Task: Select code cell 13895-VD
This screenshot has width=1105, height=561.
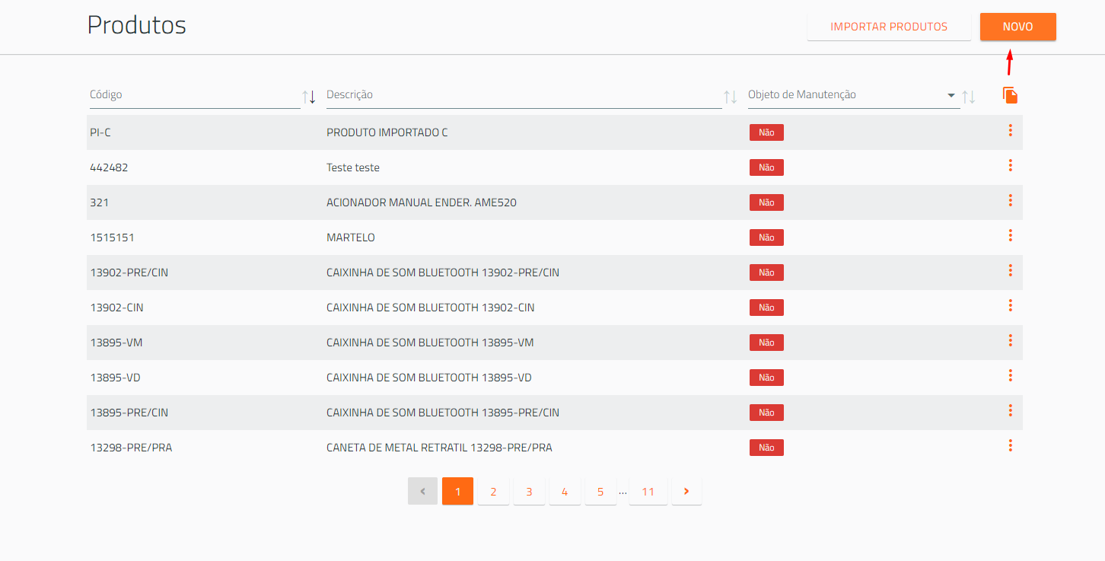Action: pos(116,378)
